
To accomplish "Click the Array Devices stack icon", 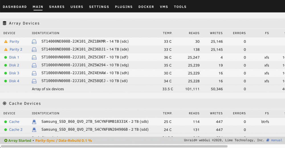I will tap(5, 23).
